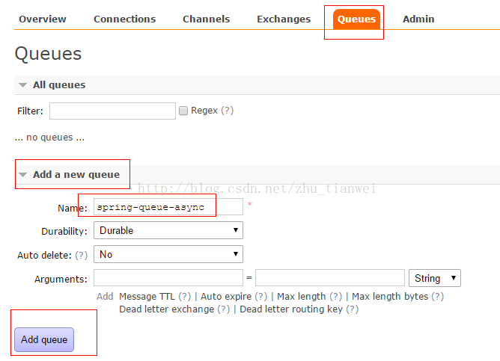Open the Admin tab
Screen dimensions: 500x361
point(418,19)
